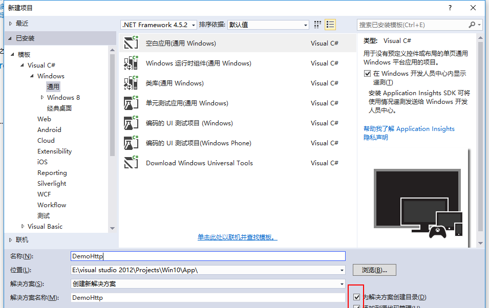Focus the 解决方案名称 input field
The width and height of the screenshot is (489, 308).
pos(208,297)
